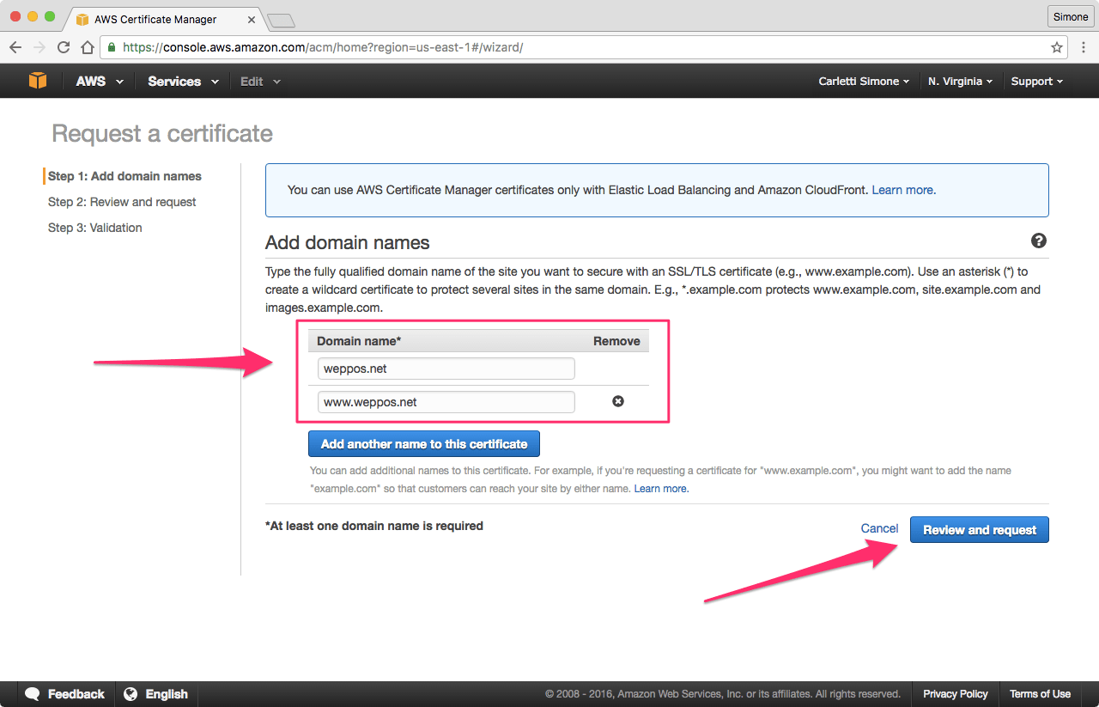Click the Cancel link

click(879, 528)
